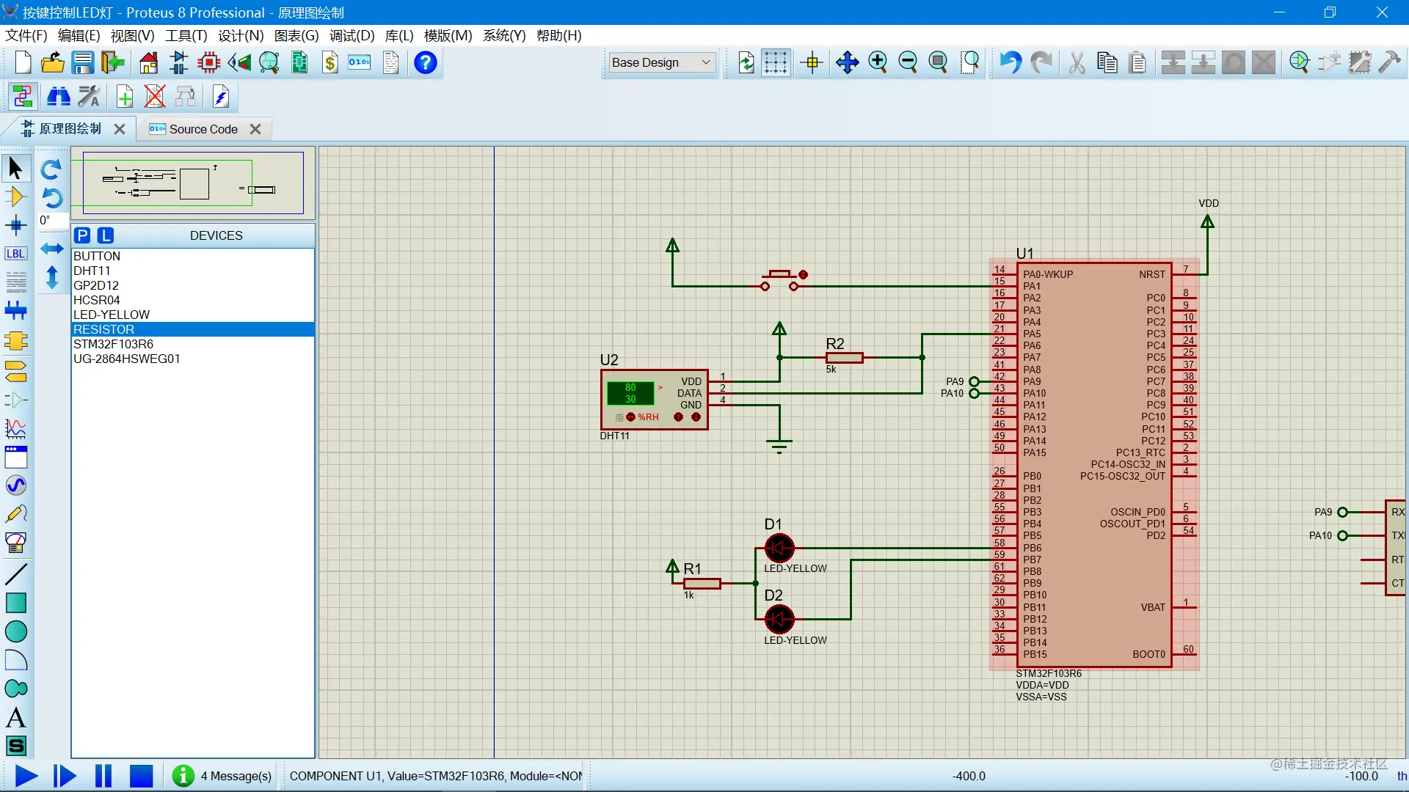Screen dimensions: 1409x792
Task: Open the blue Help question icon
Action: (x=425, y=63)
